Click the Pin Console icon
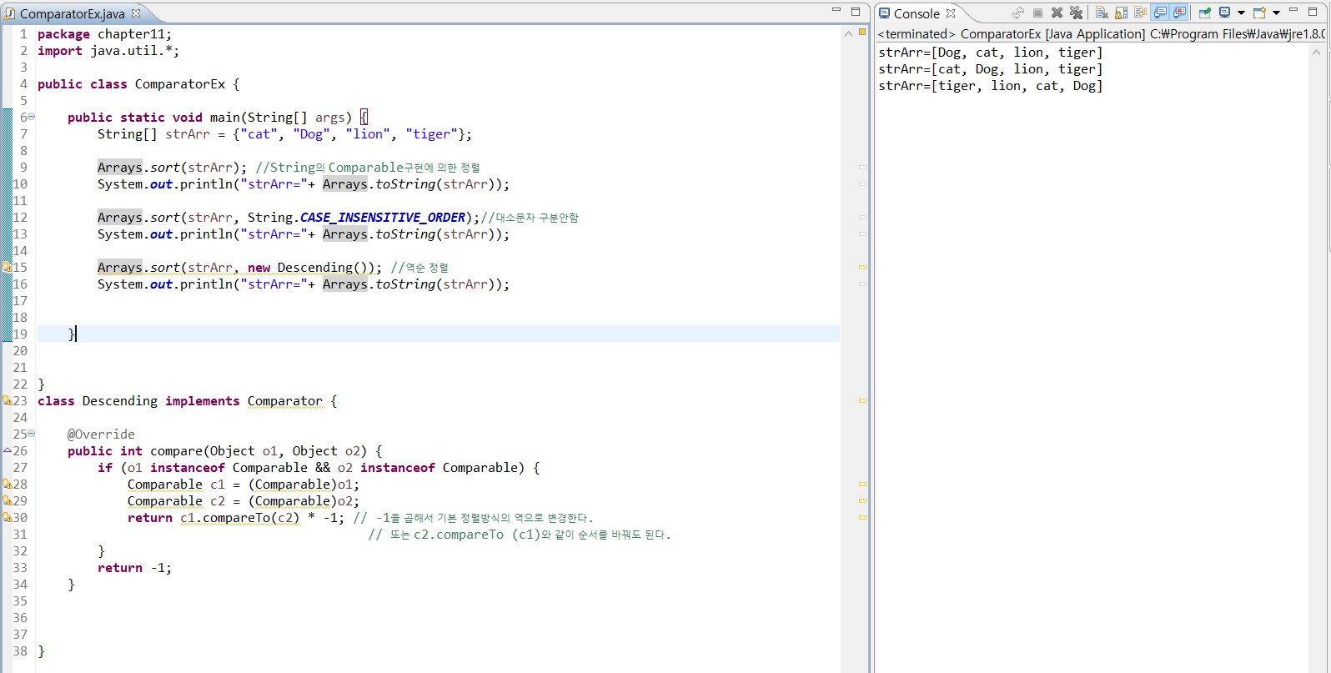Image resolution: width=1331 pixels, height=673 pixels. point(1204,13)
